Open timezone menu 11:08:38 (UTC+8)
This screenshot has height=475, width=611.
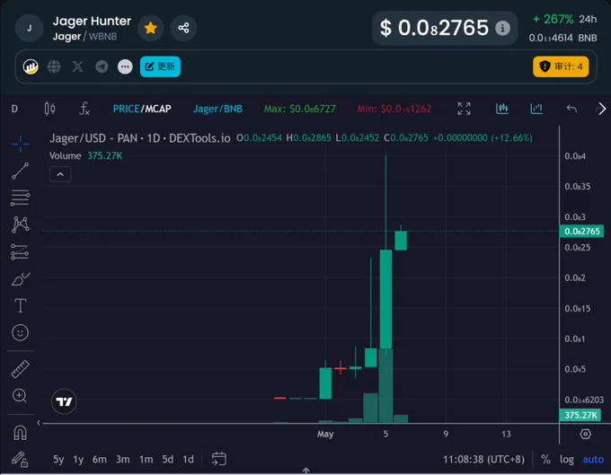[x=483, y=460]
